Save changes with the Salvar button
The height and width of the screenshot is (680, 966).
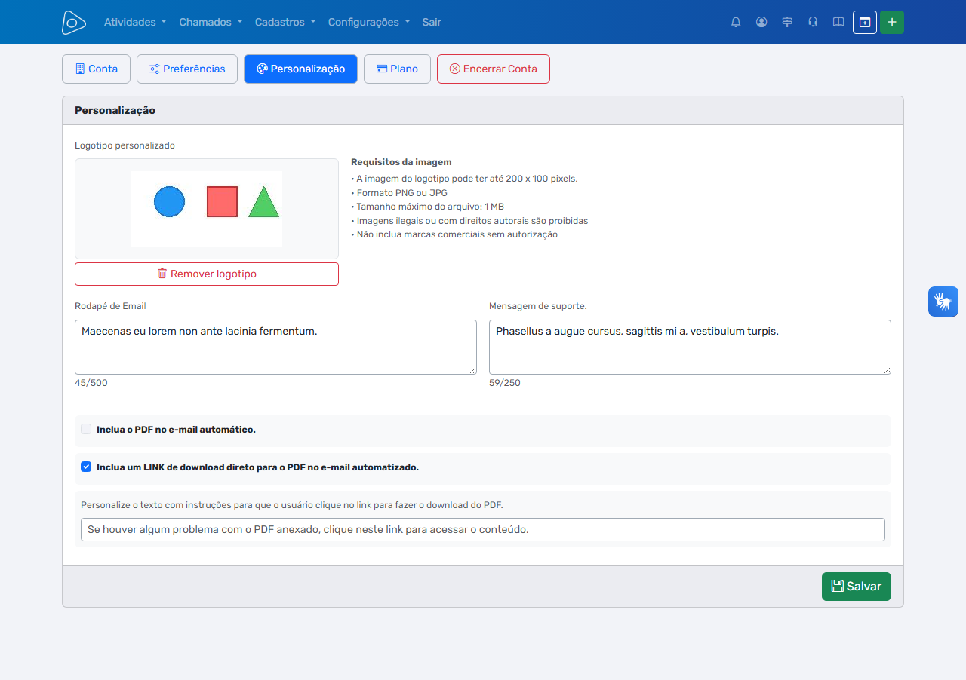coord(857,587)
